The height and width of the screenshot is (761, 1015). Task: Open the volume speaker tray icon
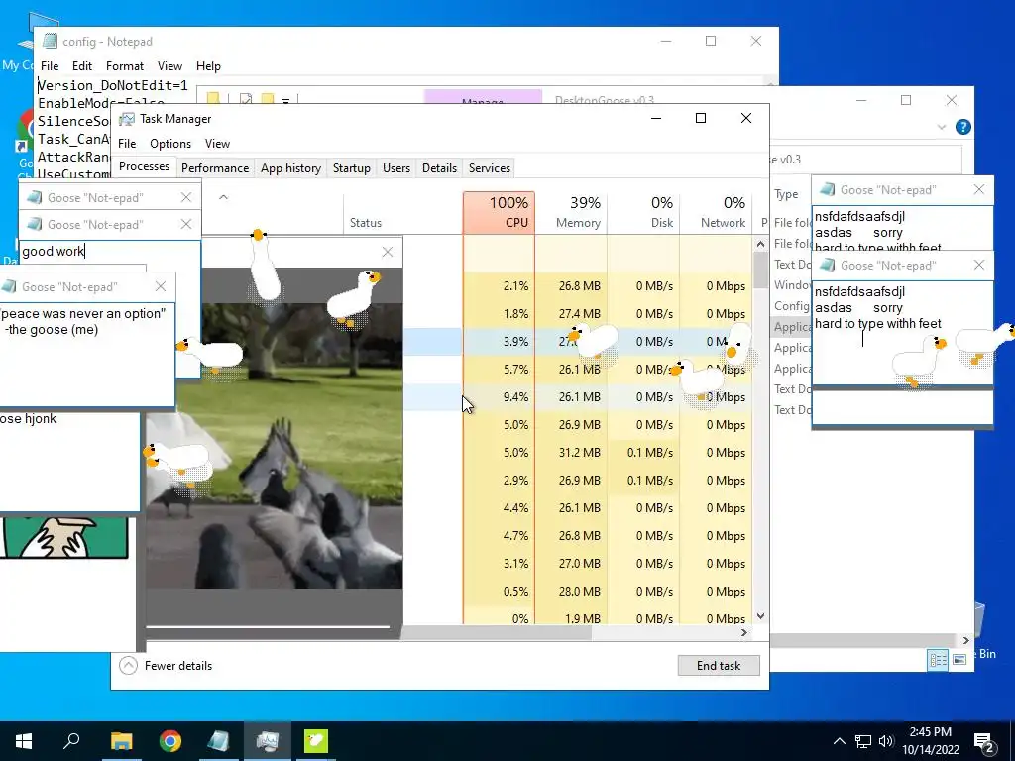point(886,741)
